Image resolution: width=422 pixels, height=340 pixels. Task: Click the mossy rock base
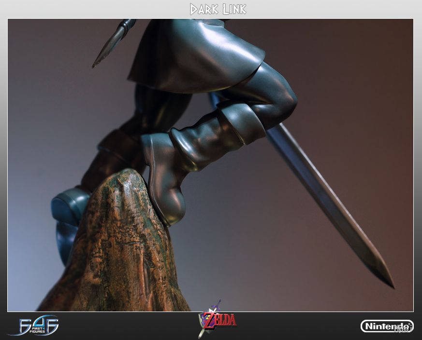[122, 251]
